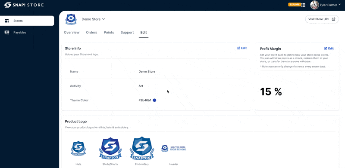Expand the Demo Store dropdown chevron
Image resolution: width=345 pixels, height=168 pixels.
[x=103, y=19]
